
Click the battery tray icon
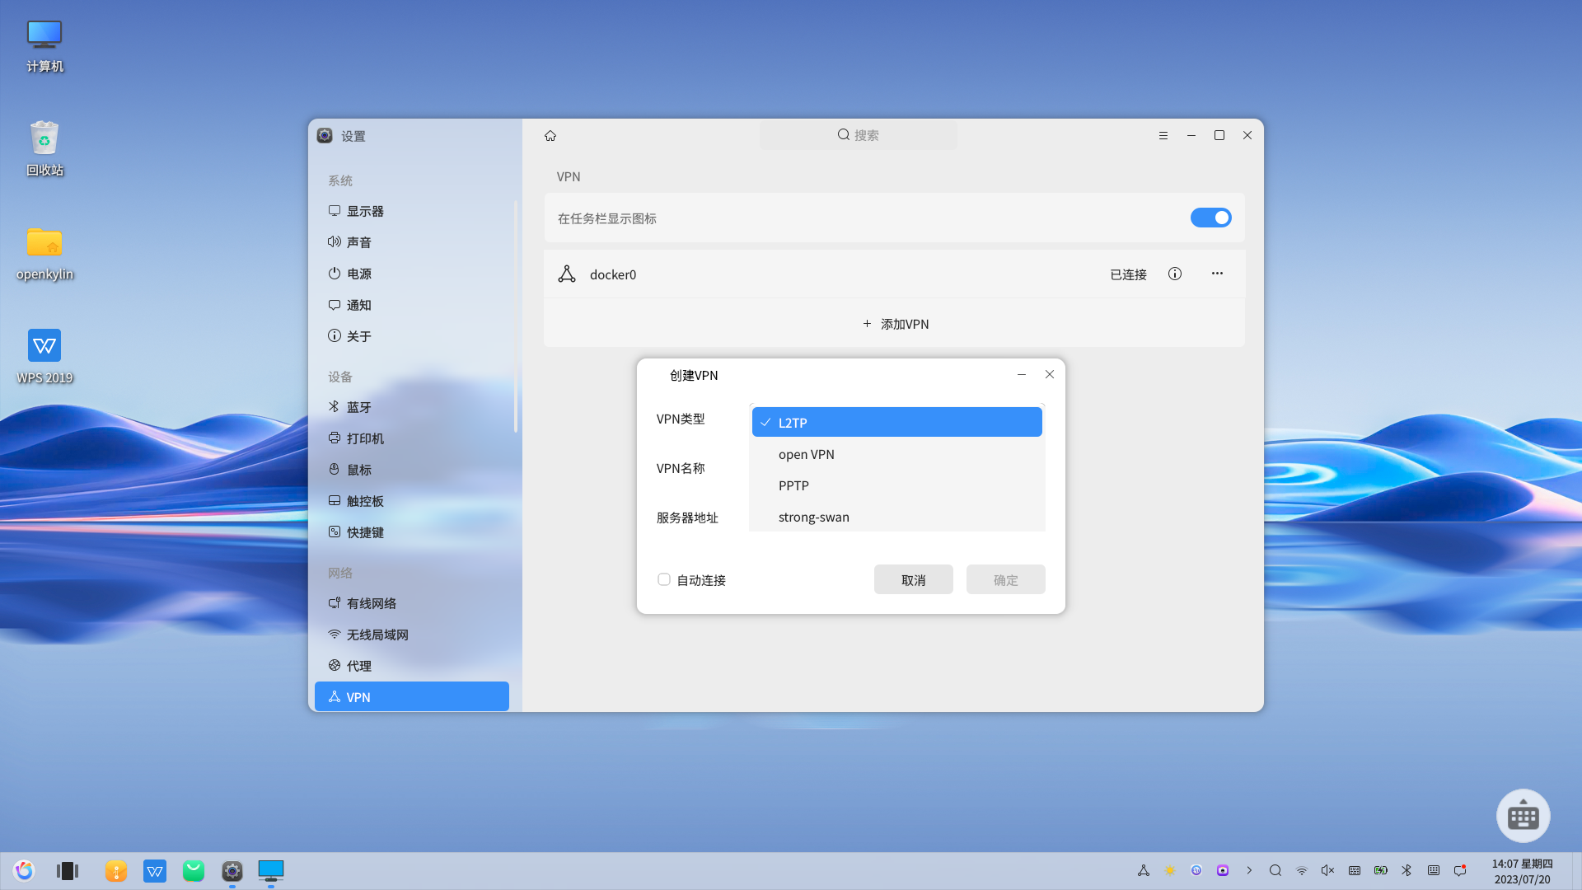pos(1381,870)
